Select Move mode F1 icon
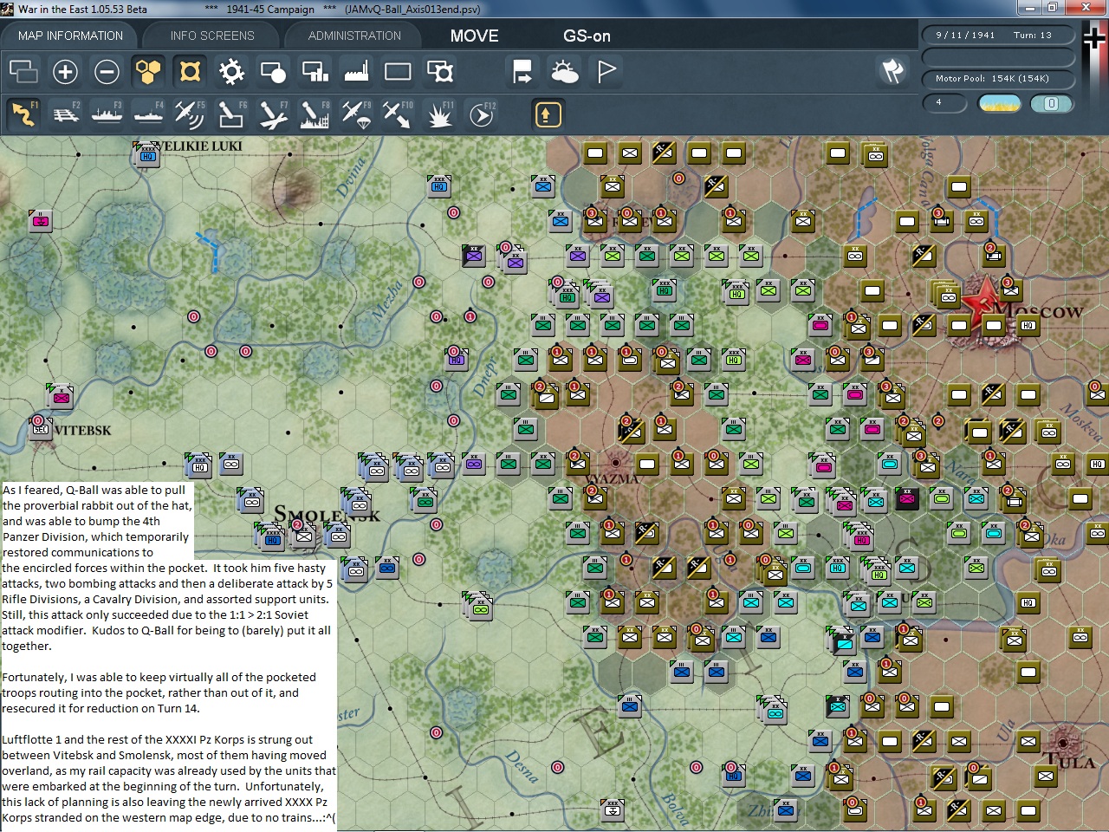The image size is (1109, 832). tap(23, 114)
